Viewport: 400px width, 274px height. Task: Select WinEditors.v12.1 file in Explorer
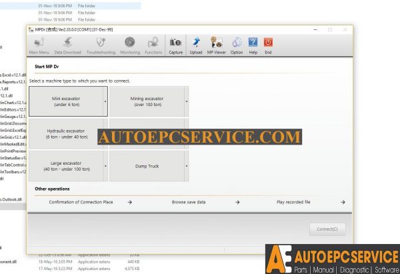coord(13,109)
